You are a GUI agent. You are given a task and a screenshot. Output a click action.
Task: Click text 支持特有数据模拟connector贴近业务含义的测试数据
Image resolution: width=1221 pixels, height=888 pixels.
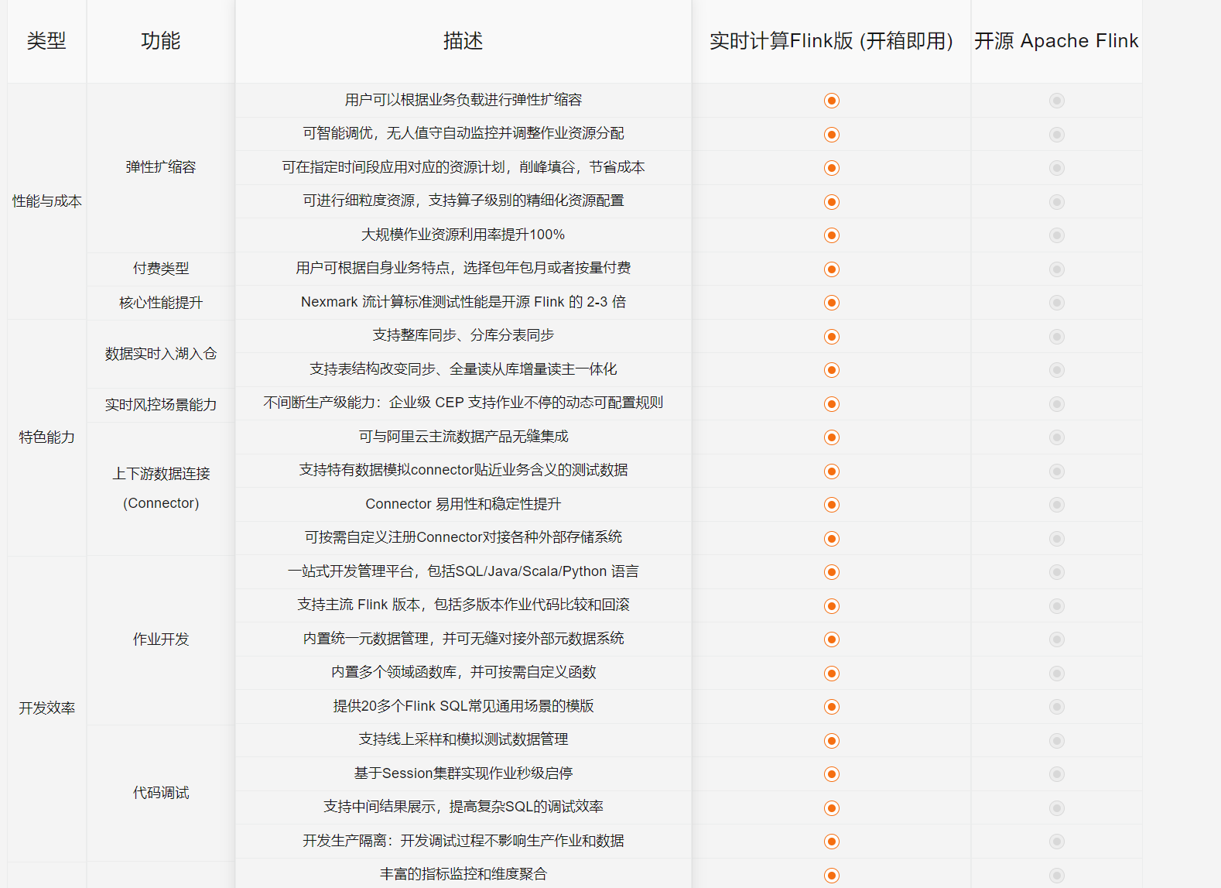[463, 470]
